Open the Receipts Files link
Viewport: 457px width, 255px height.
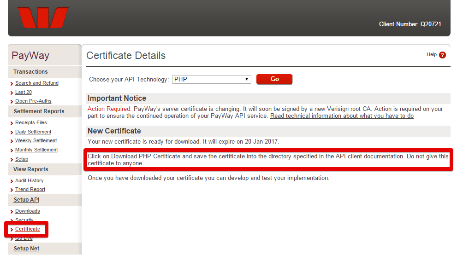click(x=31, y=123)
